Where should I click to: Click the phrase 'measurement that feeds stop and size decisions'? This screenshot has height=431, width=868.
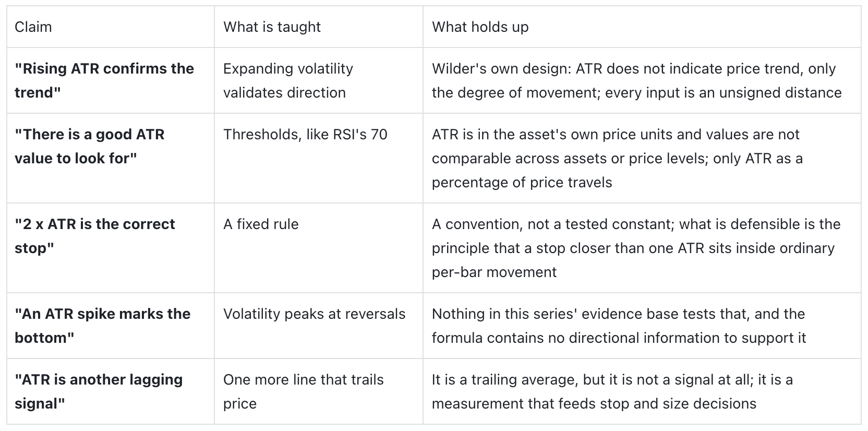pyautogui.click(x=594, y=404)
